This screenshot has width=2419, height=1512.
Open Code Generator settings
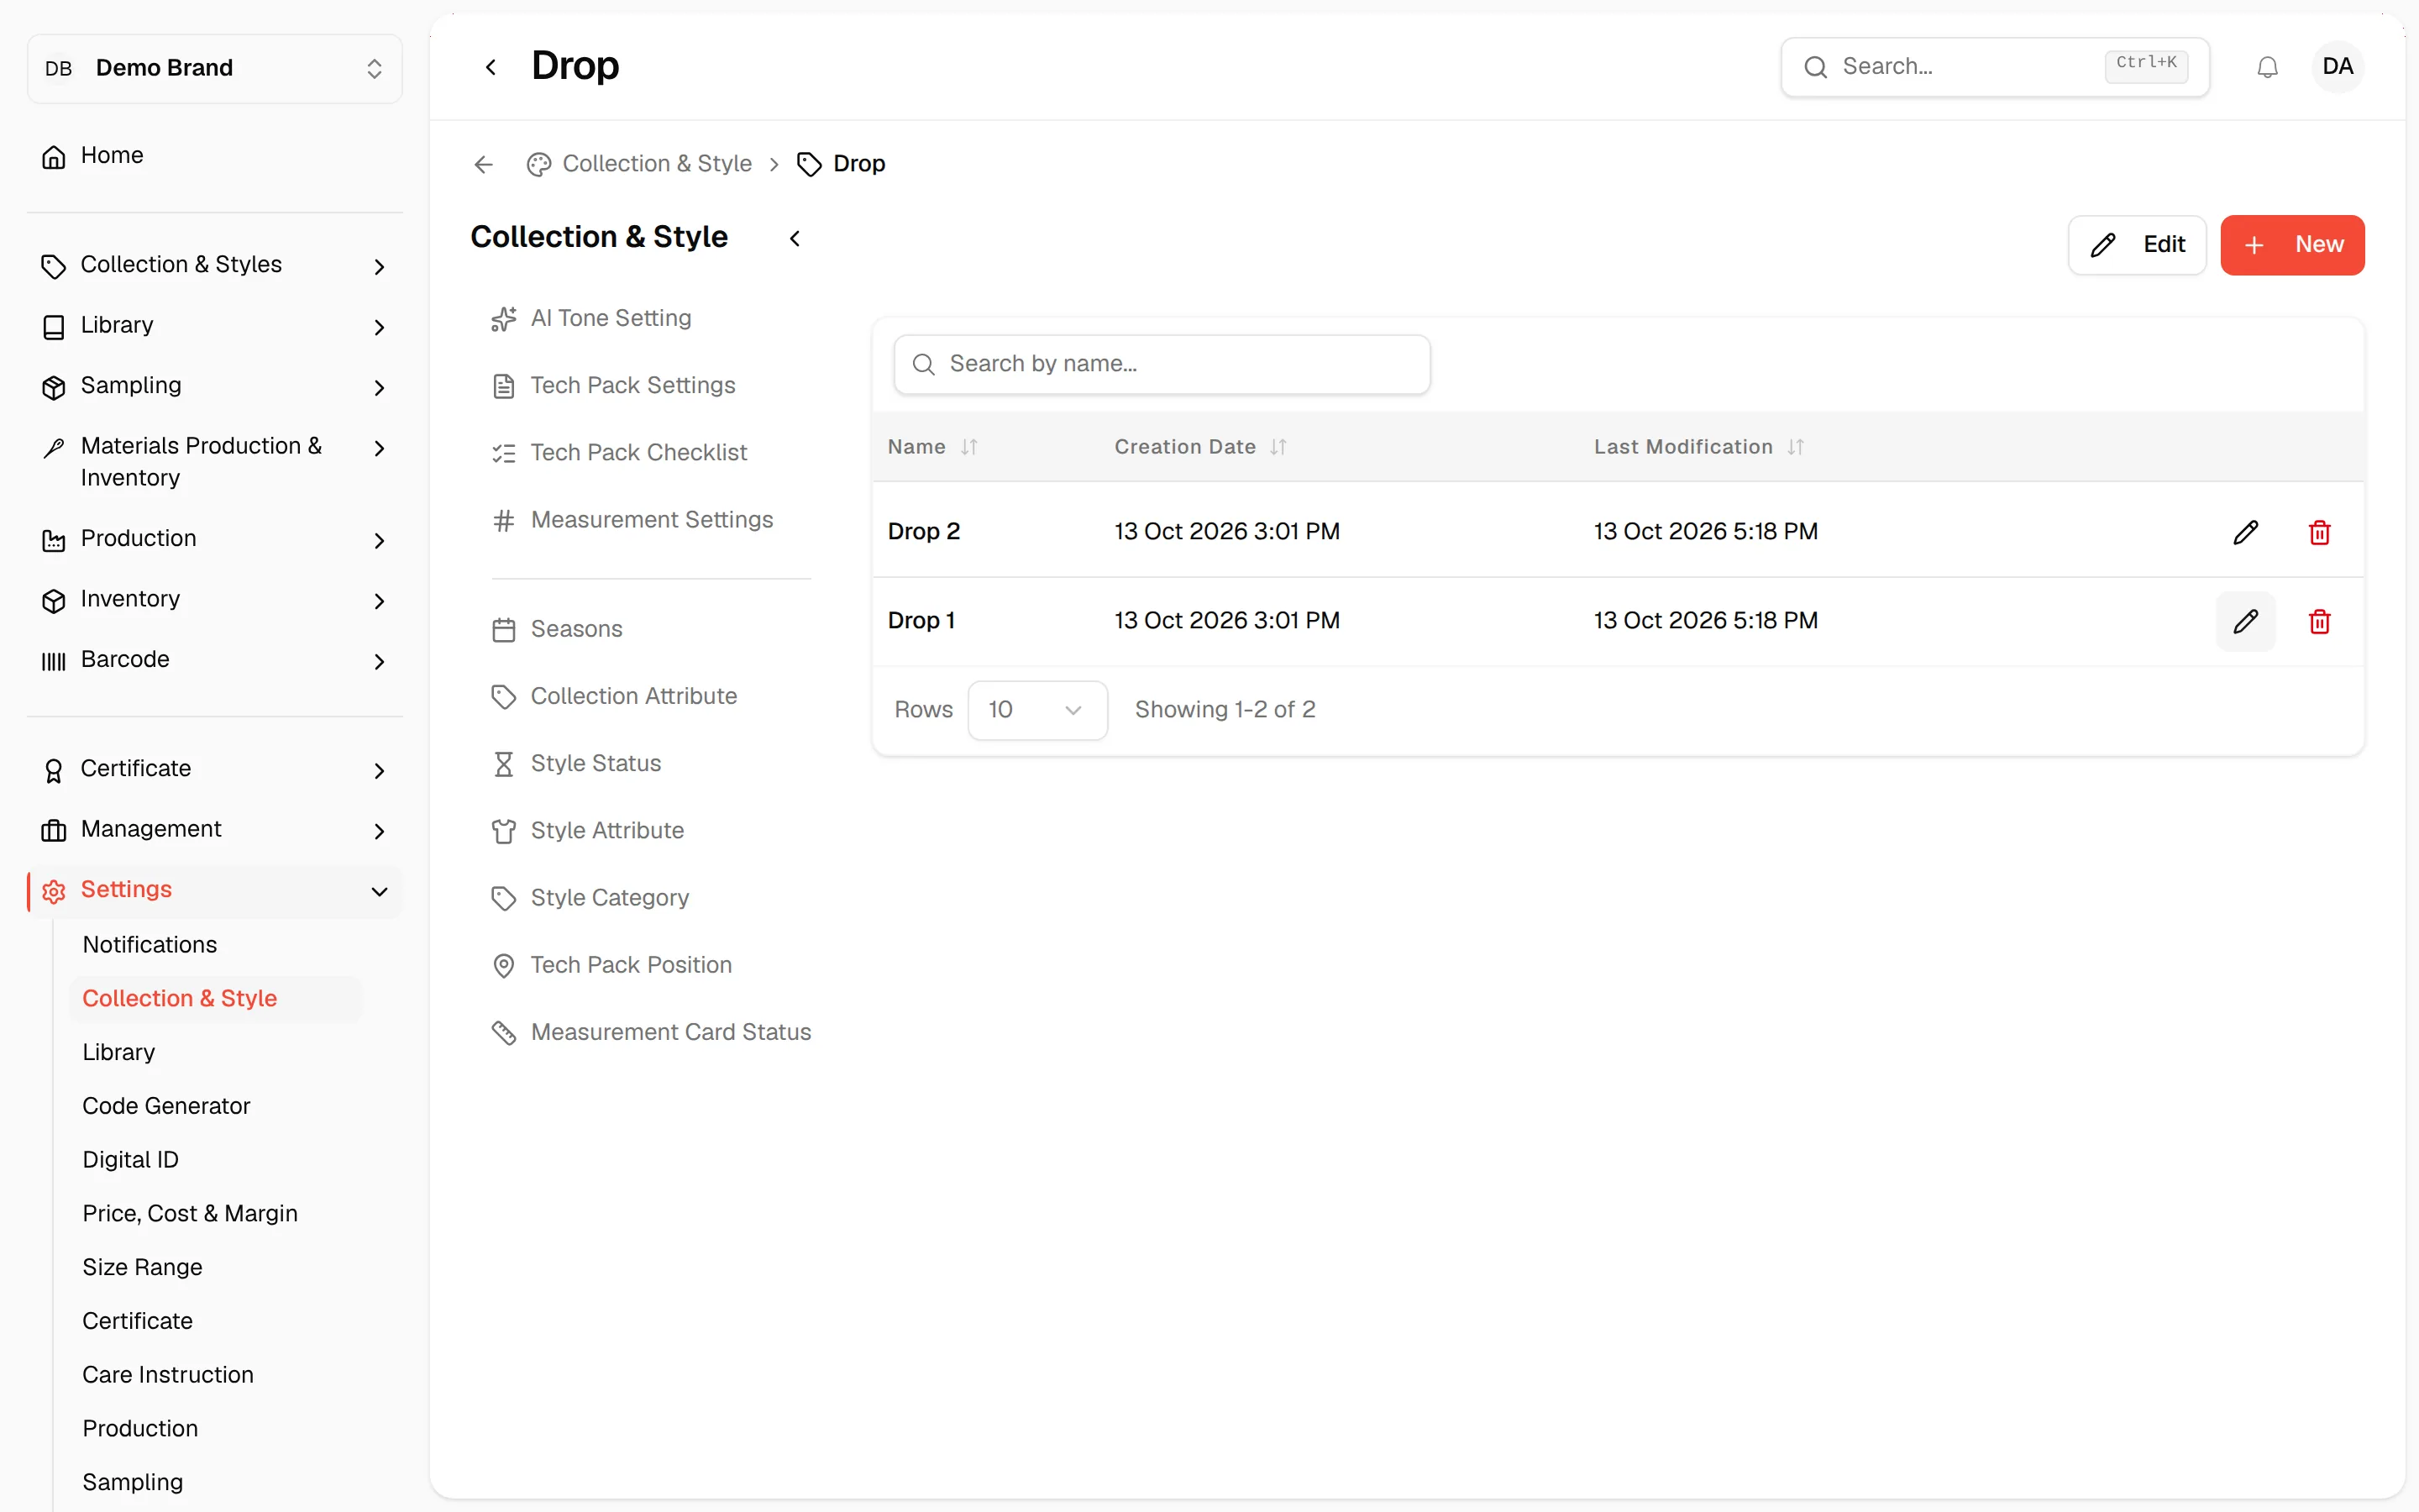tap(166, 1106)
